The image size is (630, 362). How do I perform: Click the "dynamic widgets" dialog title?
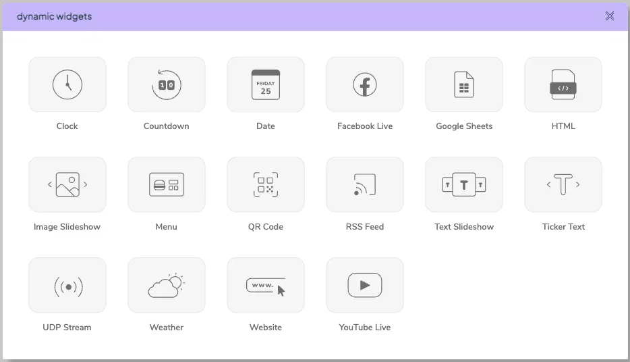coord(54,17)
